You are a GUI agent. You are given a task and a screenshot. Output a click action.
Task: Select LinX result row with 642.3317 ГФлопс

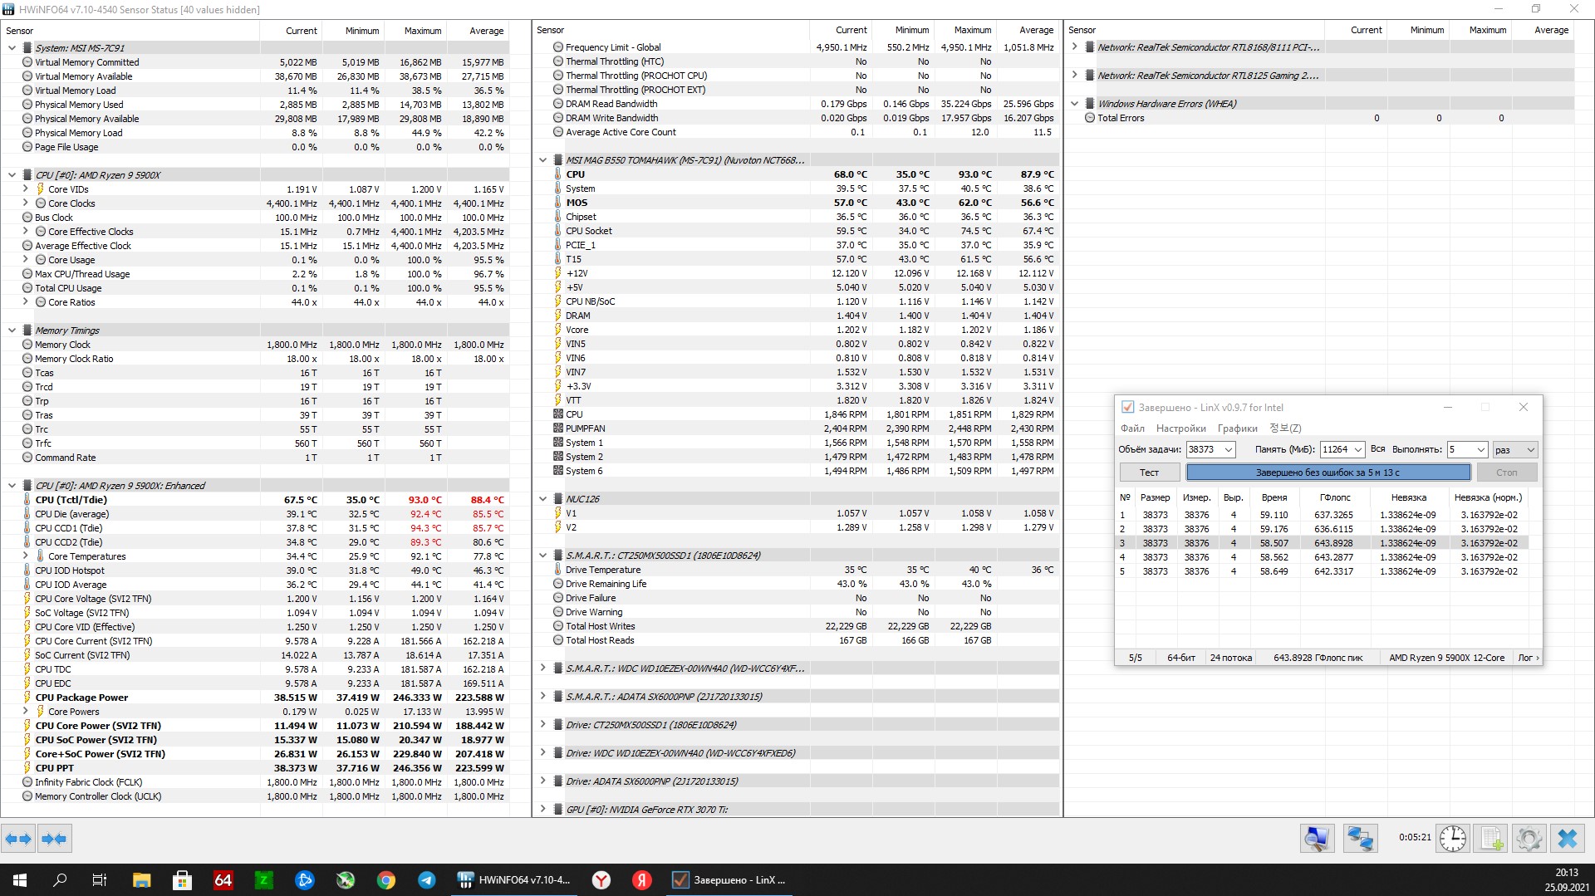pyautogui.click(x=1325, y=571)
